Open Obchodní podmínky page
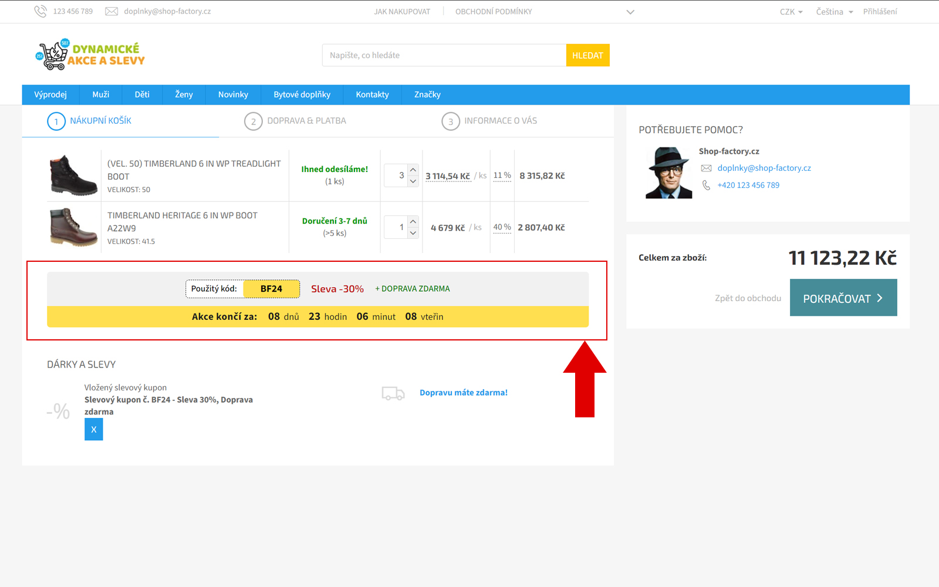The height and width of the screenshot is (587, 939). (494, 12)
